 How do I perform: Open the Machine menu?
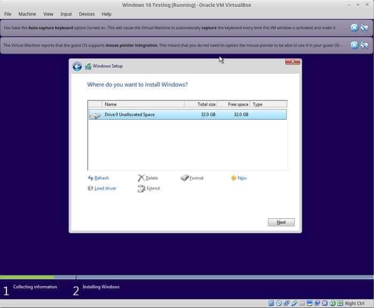(27, 14)
